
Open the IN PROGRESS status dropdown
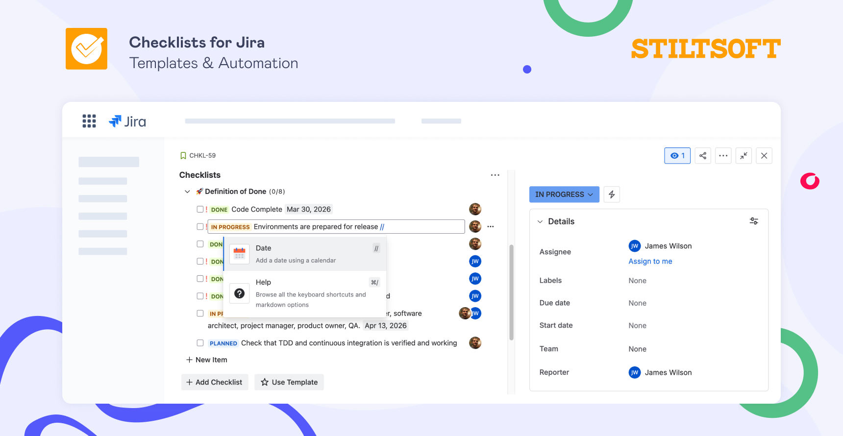click(x=564, y=194)
